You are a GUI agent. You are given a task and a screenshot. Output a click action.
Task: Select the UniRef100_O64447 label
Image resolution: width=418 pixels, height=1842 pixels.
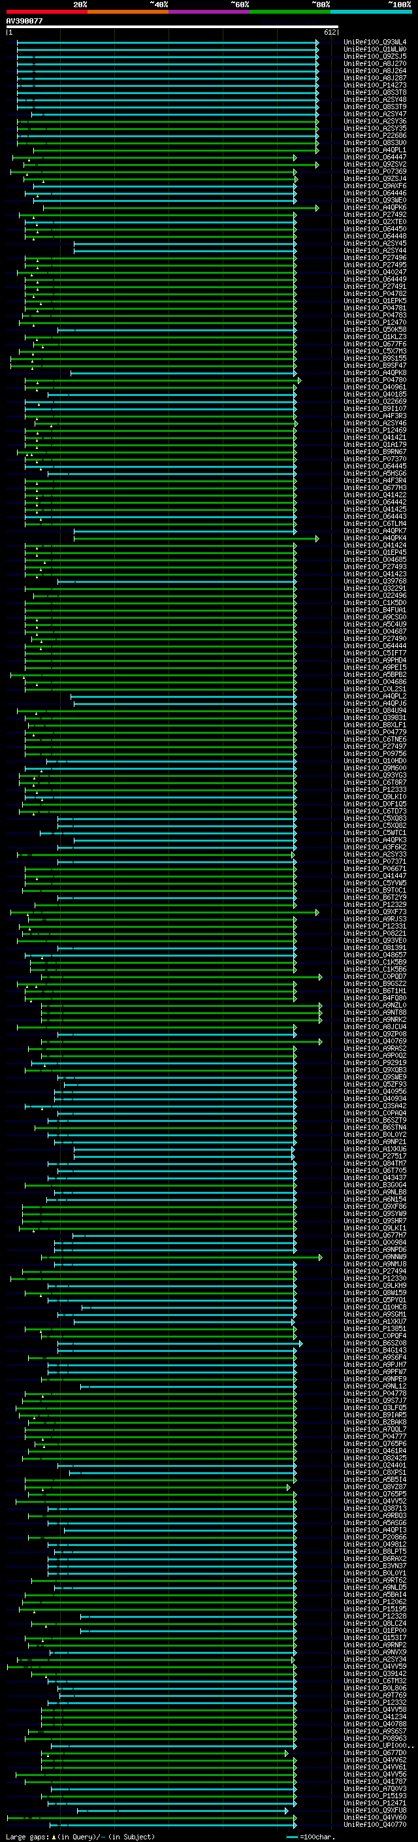[374, 157]
